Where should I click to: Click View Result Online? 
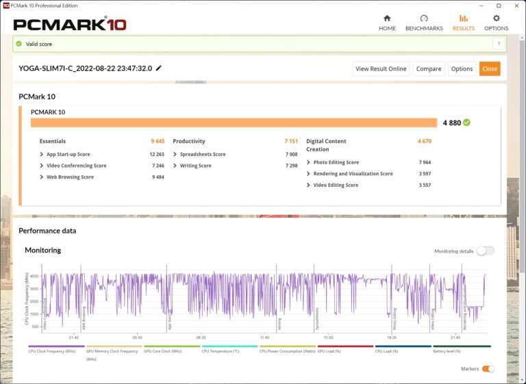381,68
